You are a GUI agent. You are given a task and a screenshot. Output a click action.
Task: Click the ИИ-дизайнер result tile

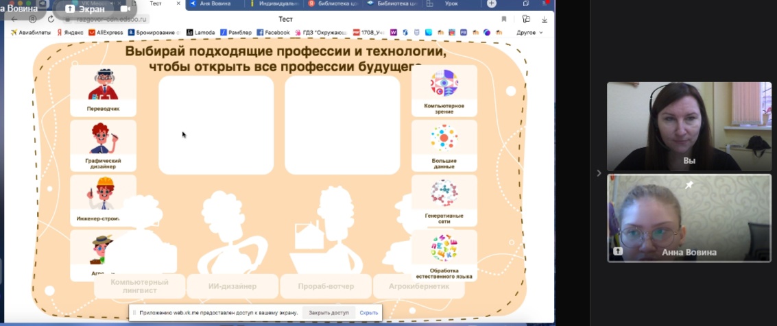pyautogui.click(x=232, y=286)
